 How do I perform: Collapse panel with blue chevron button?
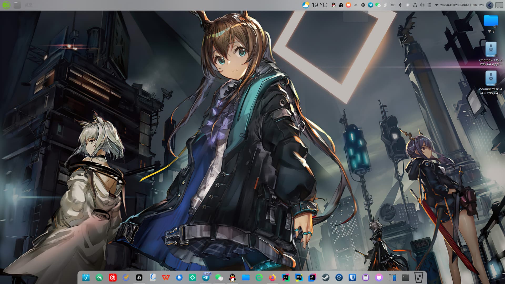(x=489, y=5)
